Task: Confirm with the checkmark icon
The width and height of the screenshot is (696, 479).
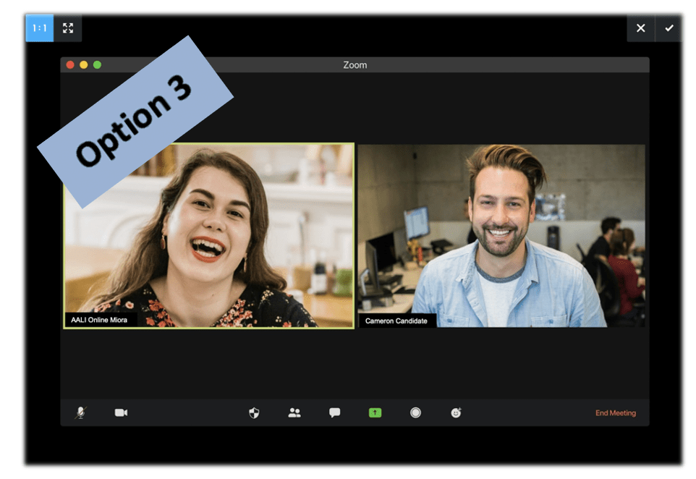Action: [x=669, y=28]
